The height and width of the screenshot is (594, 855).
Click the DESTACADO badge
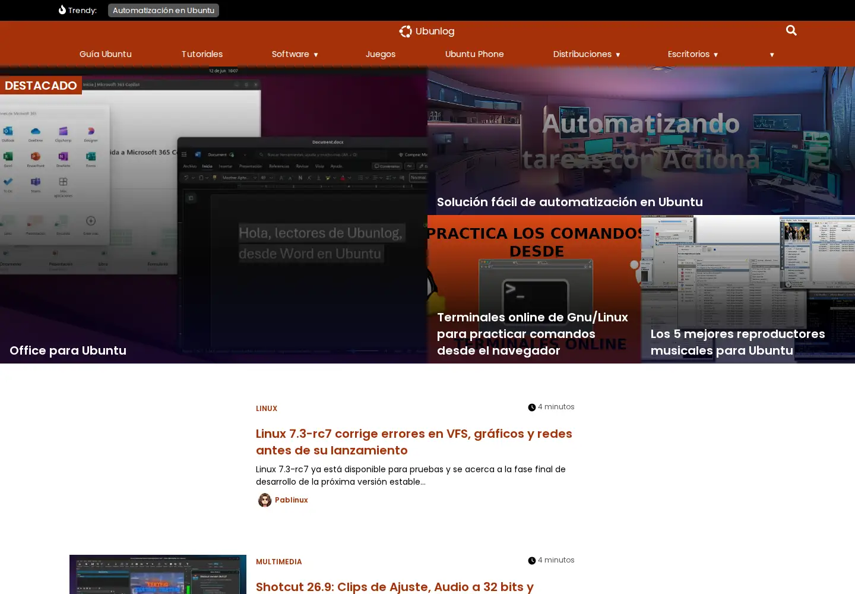(x=41, y=86)
